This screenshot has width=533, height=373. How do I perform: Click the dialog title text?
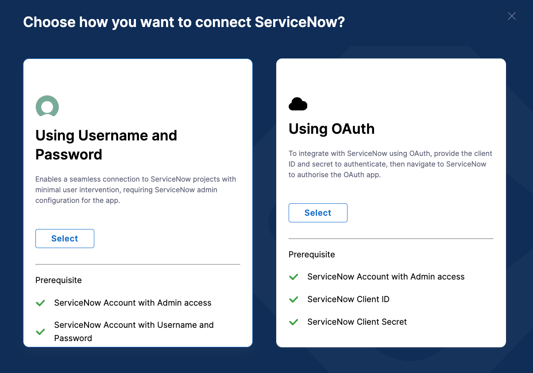click(184, 21)
